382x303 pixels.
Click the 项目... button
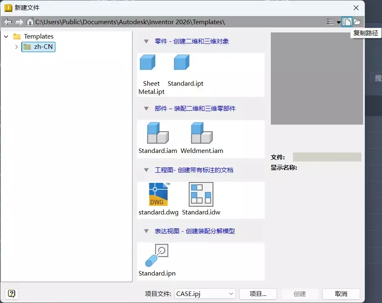pyautogui.click(x=258, y=294)
